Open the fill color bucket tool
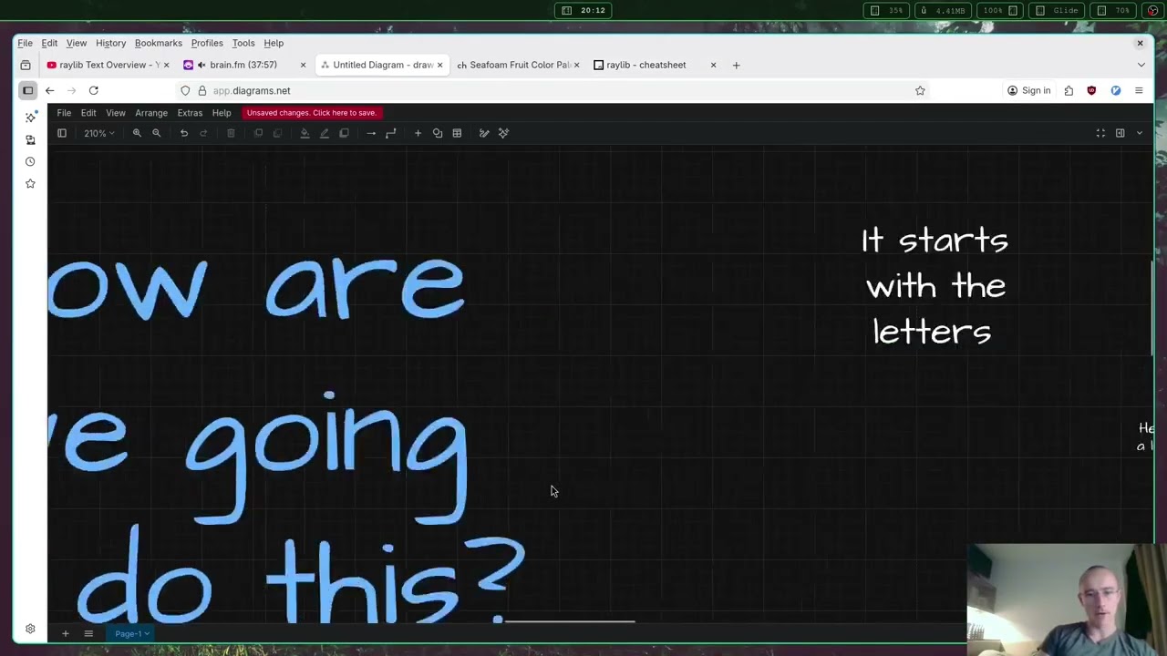Screen dimensions: 1167x656 click(x=305, y=133)
